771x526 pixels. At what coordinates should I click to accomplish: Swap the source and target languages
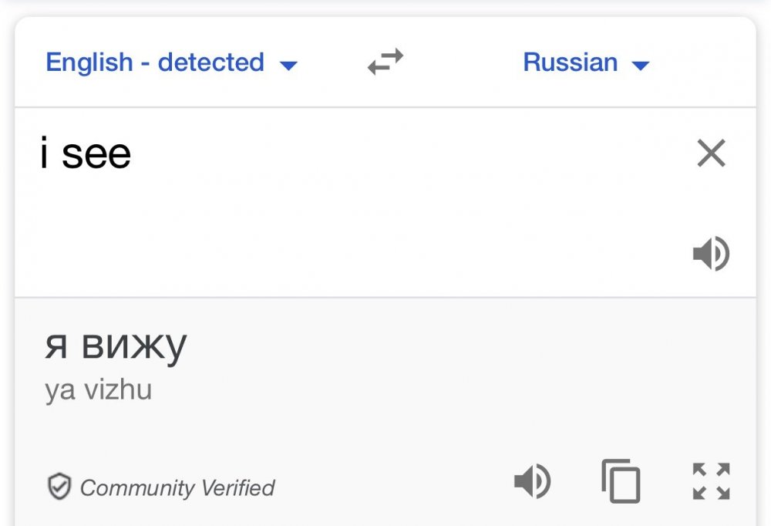pyautogui.click(x=385, y=62)
